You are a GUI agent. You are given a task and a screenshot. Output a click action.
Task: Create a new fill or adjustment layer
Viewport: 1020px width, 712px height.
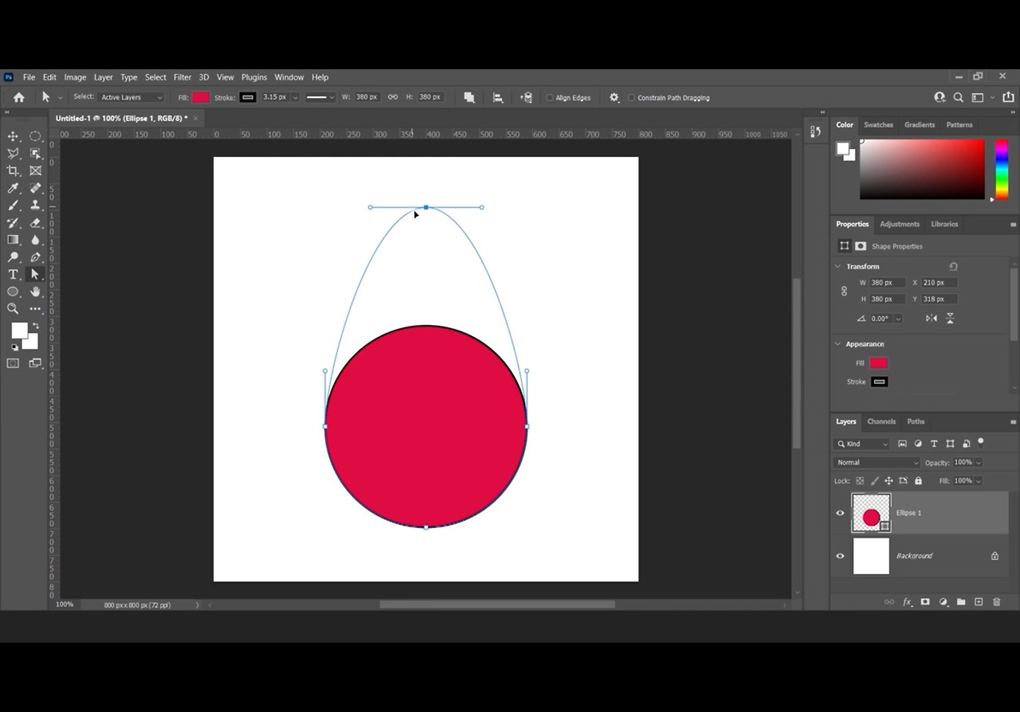pos(943,602)
